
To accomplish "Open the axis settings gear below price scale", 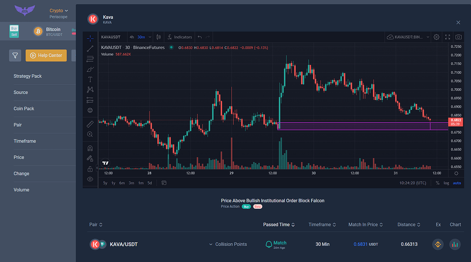I will (x=456, y=173).
